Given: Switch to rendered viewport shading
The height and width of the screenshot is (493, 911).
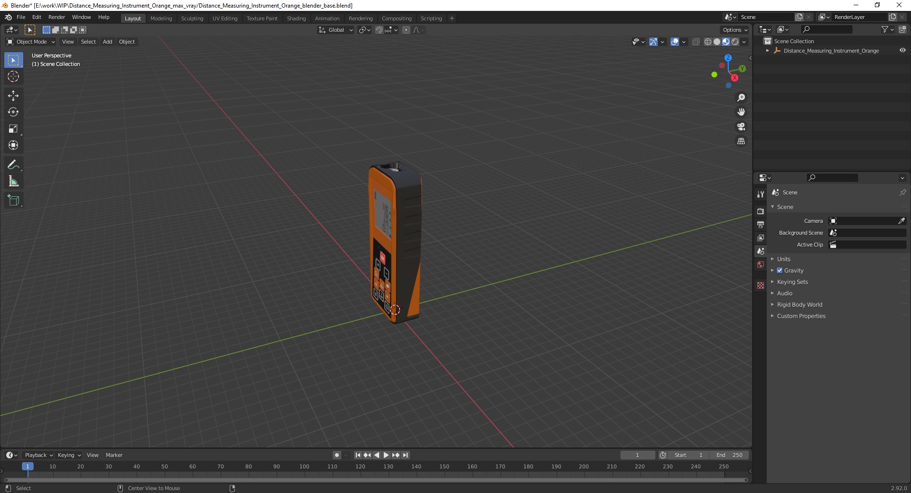Looking at the screenshot, I should coord(735,42).
